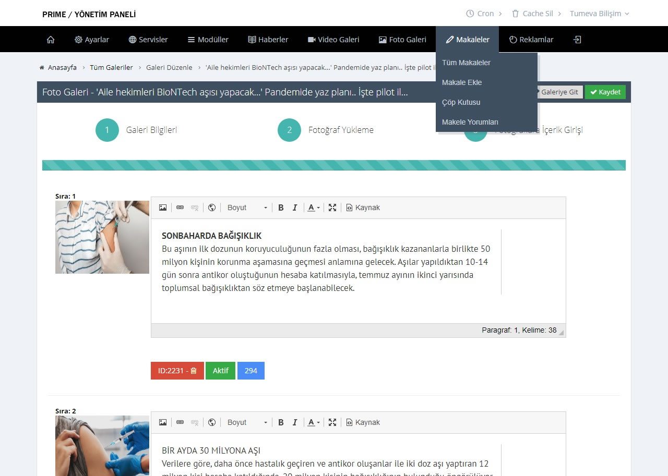Click the Galeriye Git button
The image size is (668, 476).
coord(560,92)
